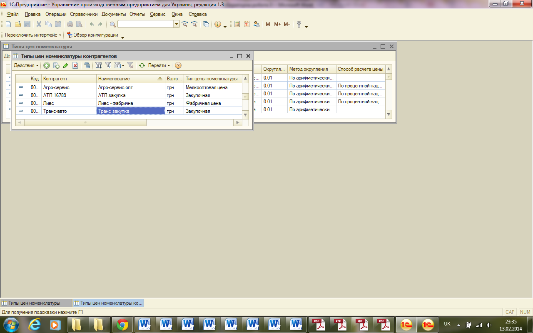Select the Мелкооптовая цена cell
This screenshot has height=333, width=533.
tap(212, 87)
